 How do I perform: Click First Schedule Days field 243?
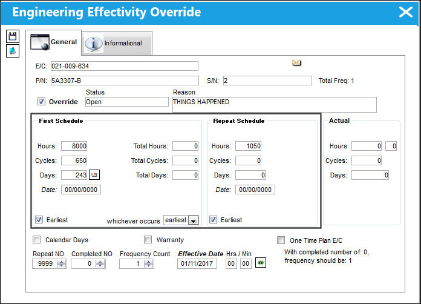74,175
